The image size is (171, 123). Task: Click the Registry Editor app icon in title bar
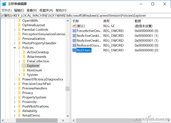[x=4, y=4]
